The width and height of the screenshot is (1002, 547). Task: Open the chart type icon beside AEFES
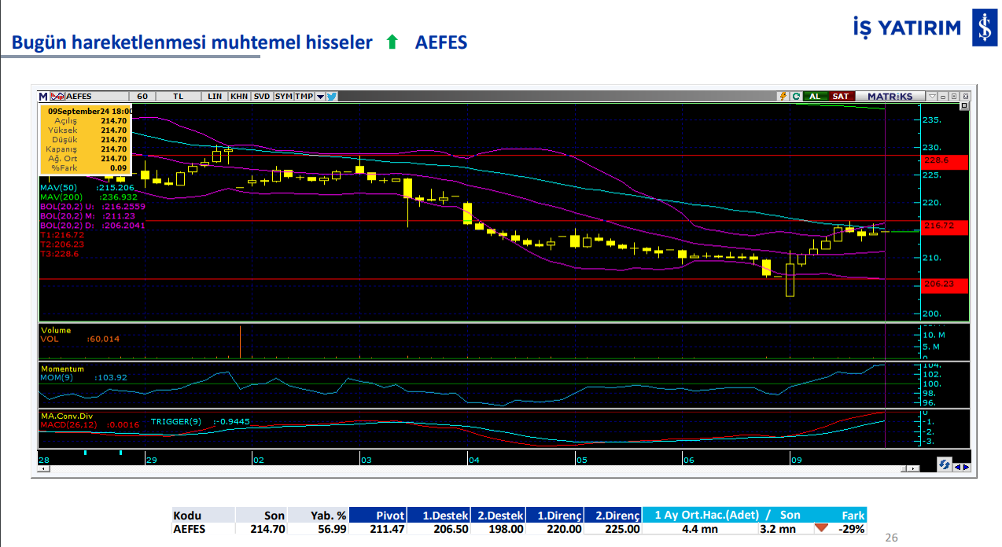pos(57,97)
